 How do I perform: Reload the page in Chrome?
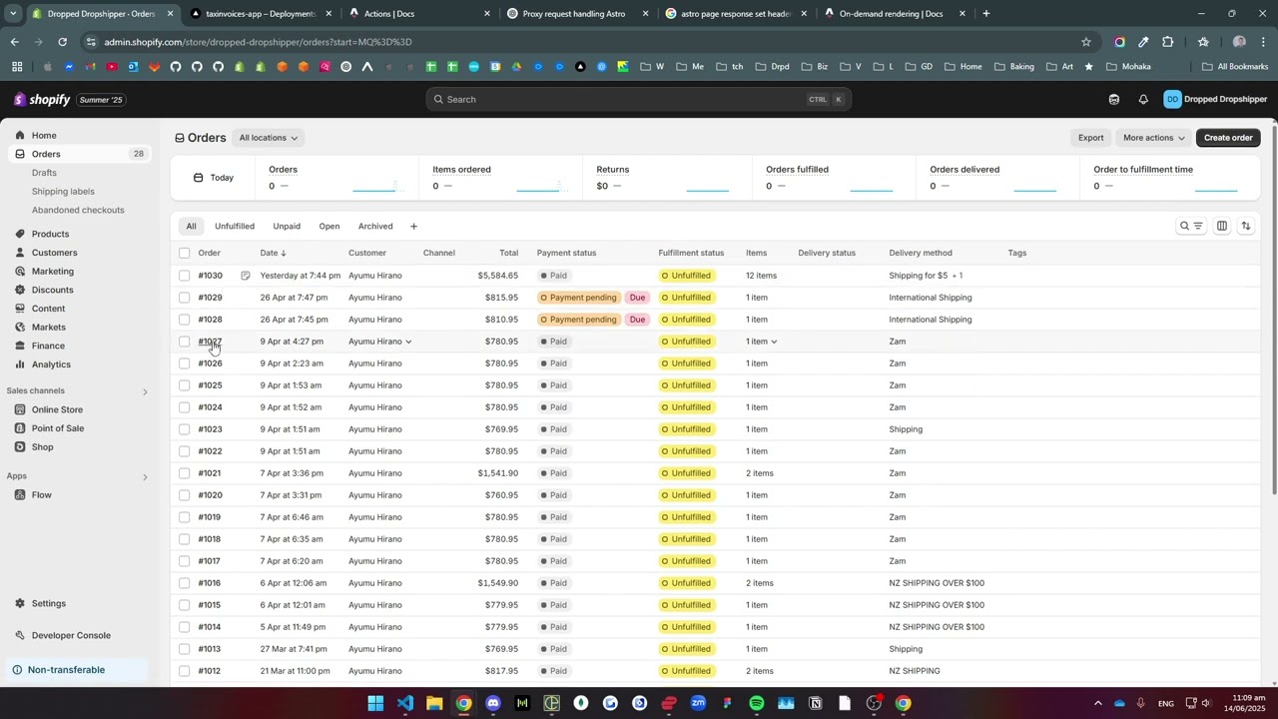62,42
